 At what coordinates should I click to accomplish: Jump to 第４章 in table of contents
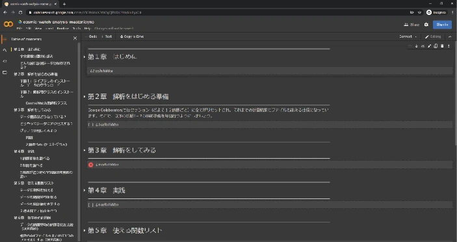click(x=24, y=152)
